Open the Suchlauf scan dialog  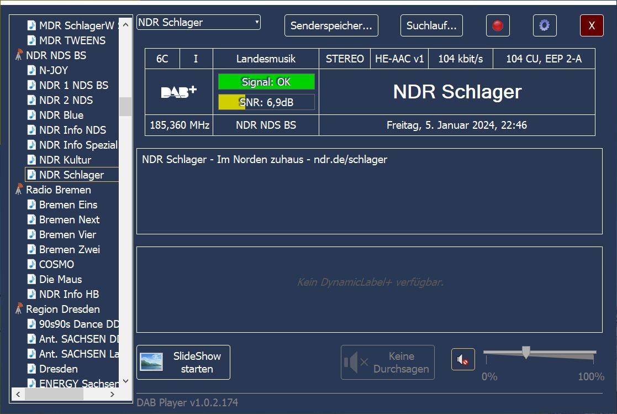431,25
